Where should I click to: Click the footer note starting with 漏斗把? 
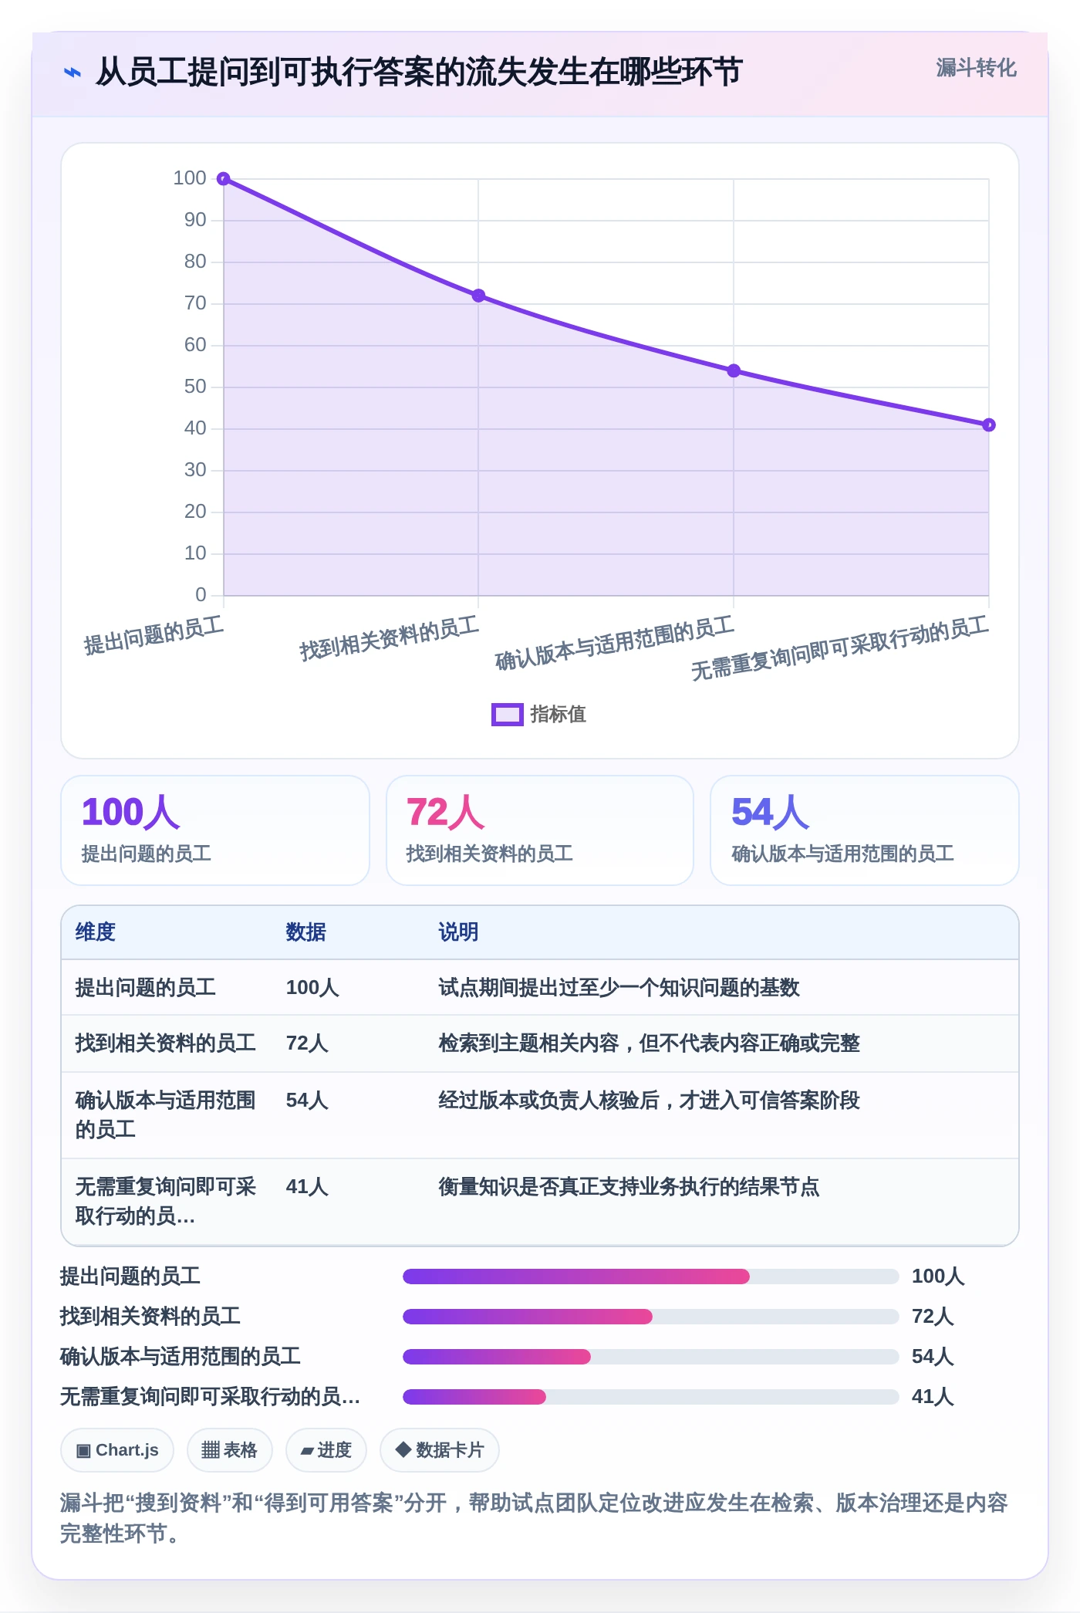click(534, 1518)
